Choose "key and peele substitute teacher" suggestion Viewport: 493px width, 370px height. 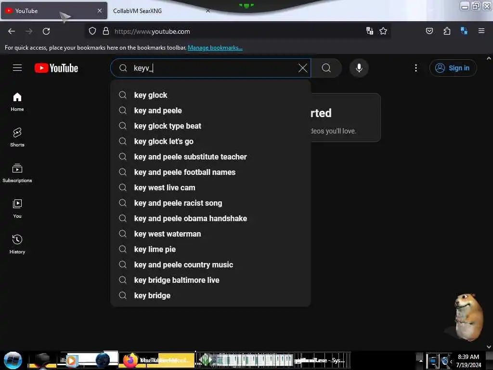(x=210, y=157)
